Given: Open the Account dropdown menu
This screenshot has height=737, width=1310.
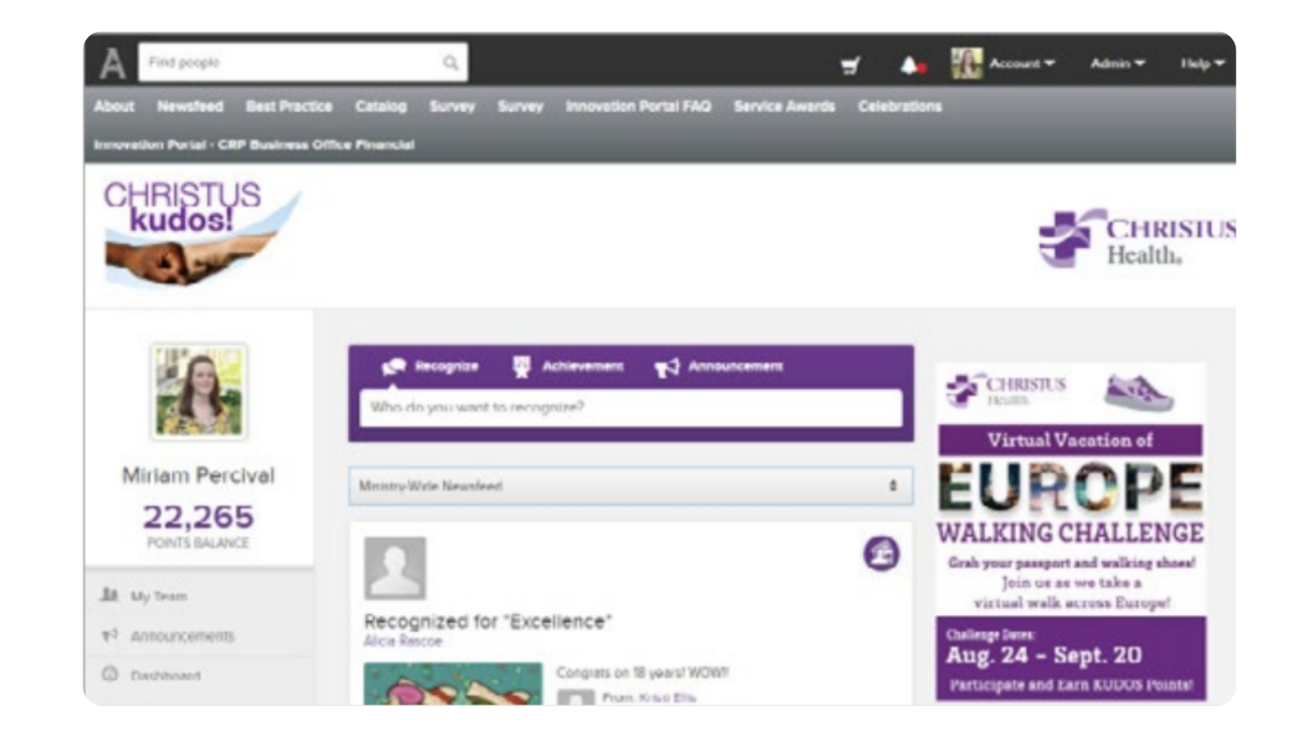Looking at the screenshot, I should 1021,63.
